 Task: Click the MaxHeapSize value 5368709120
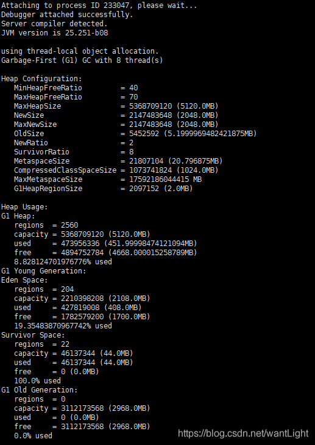click(150, 106)
